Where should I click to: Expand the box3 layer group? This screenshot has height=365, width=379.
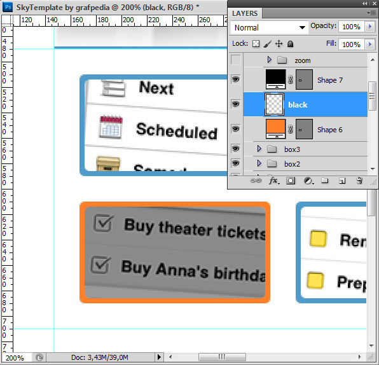259,149
